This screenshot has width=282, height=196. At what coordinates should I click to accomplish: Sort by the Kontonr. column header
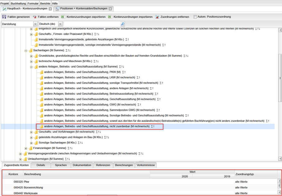(x=12, y=174)
